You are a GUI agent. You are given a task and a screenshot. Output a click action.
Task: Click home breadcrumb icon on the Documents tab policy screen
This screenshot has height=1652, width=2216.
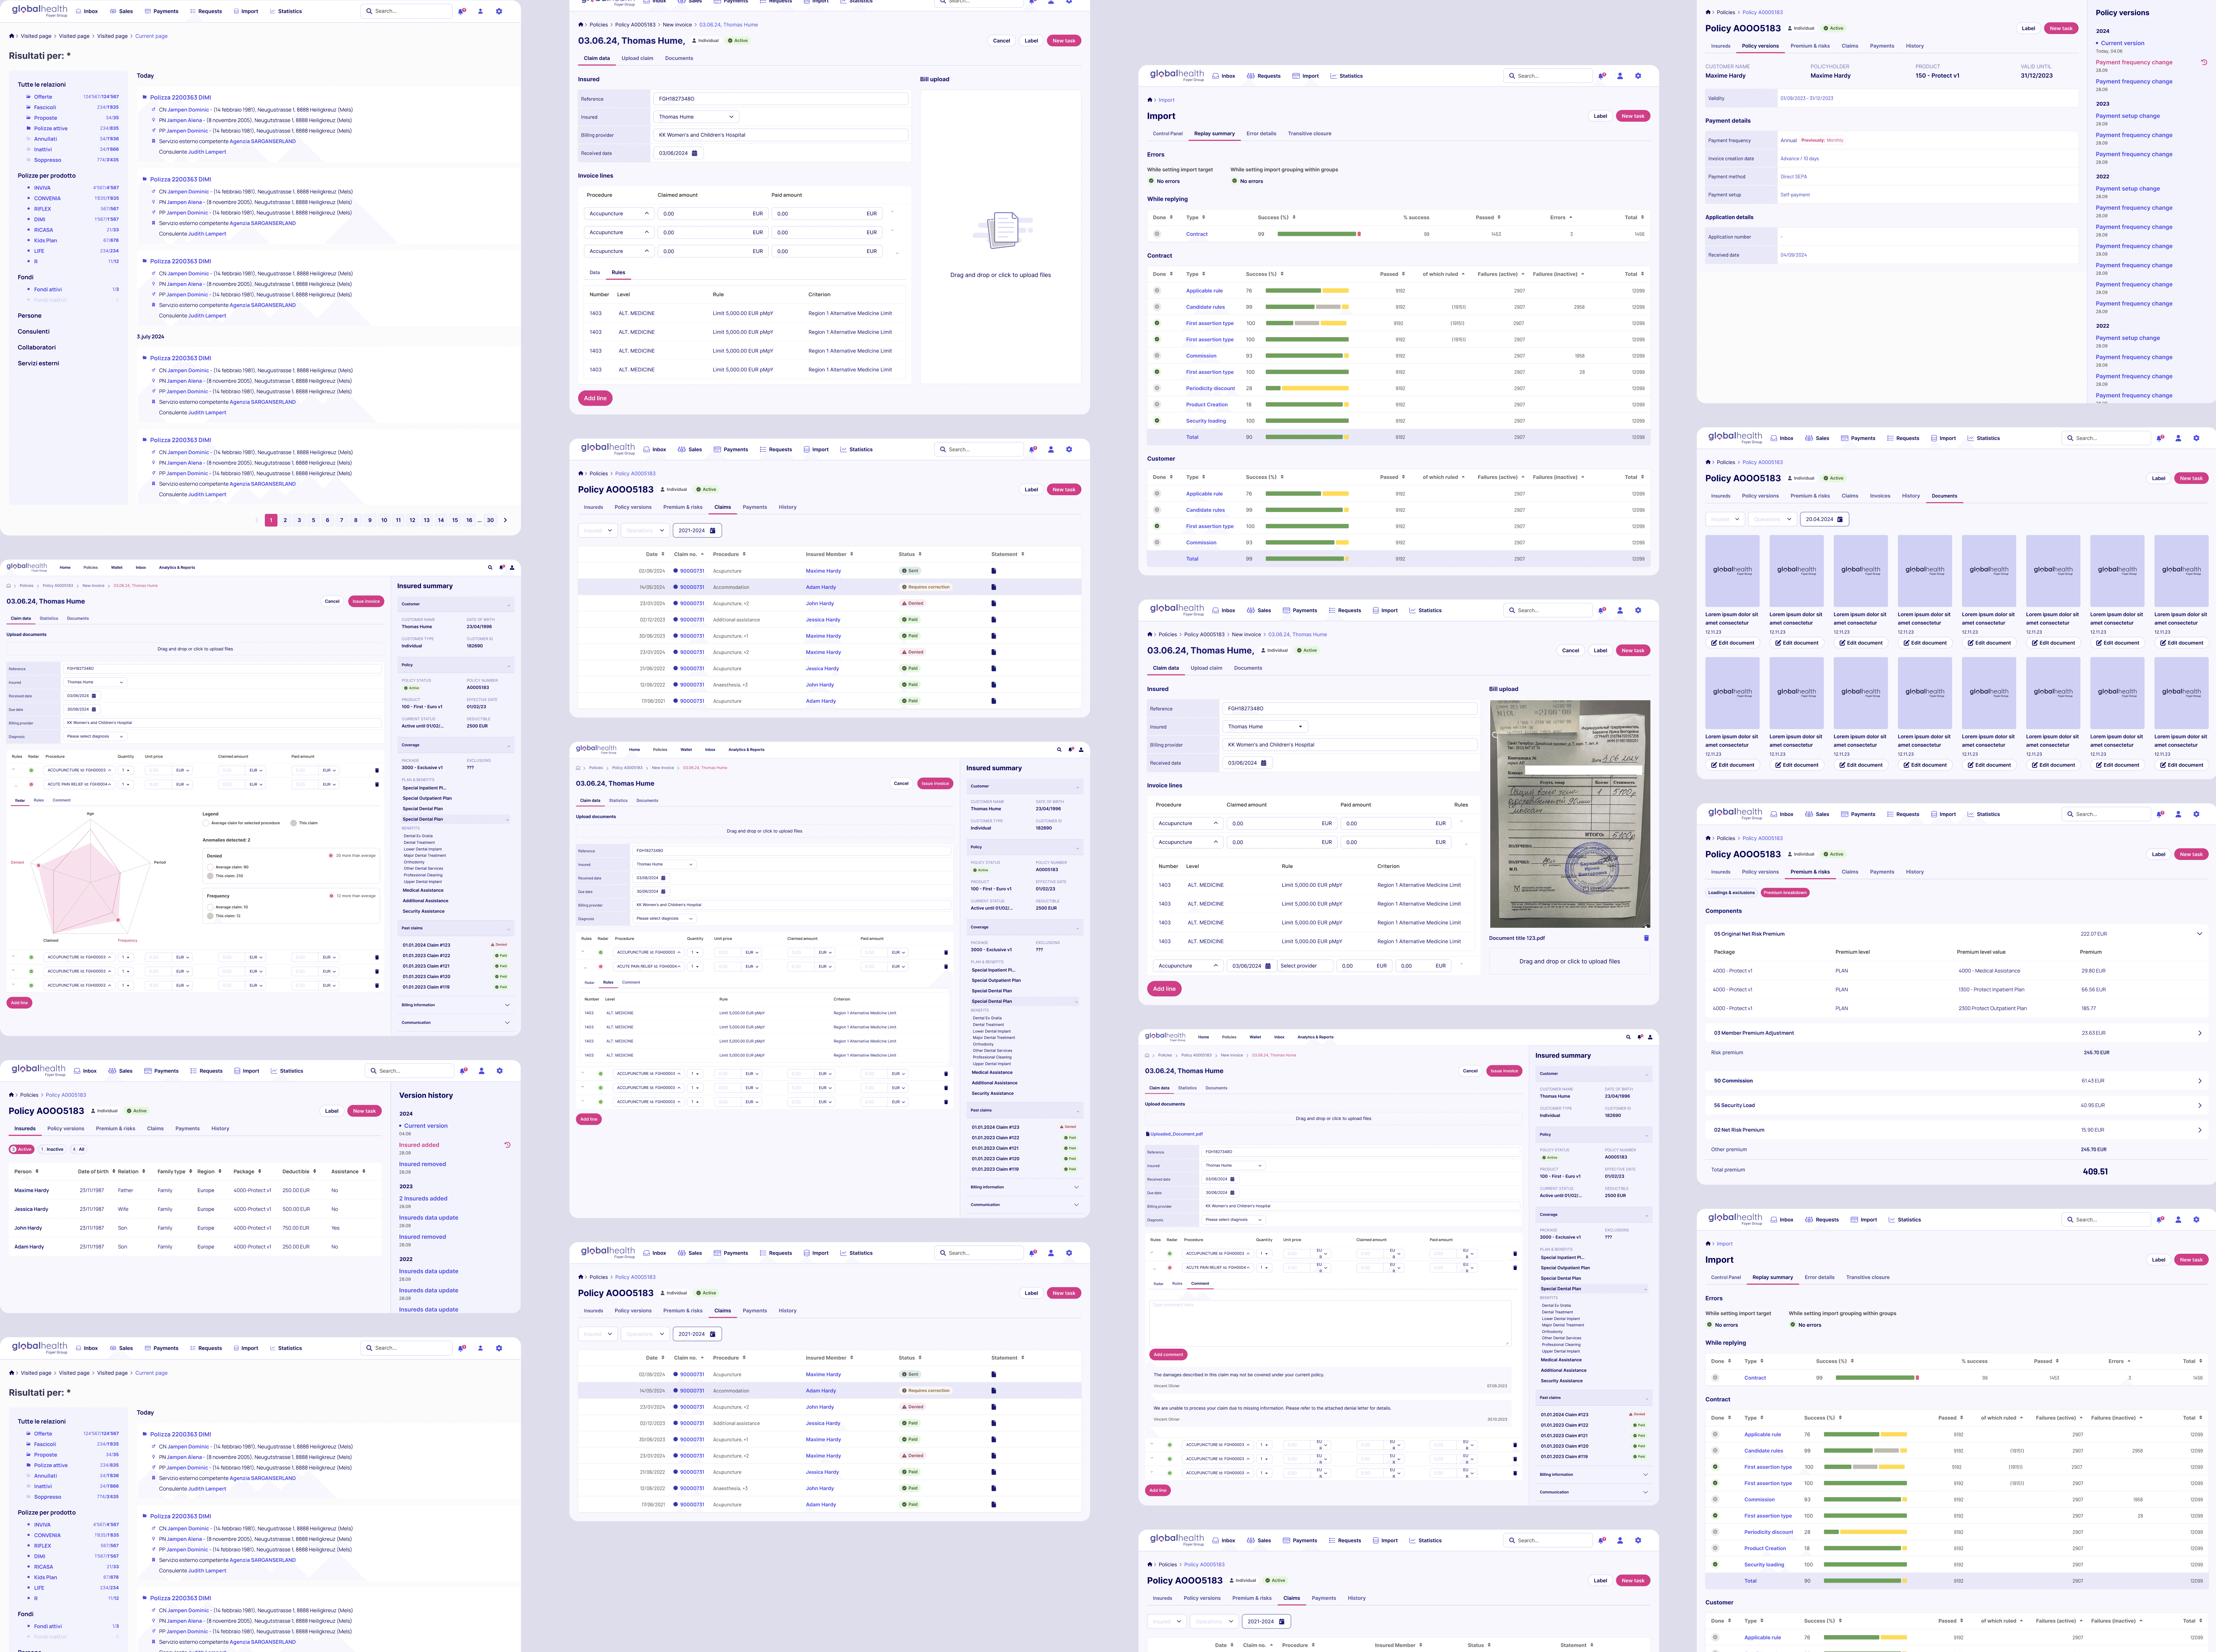1708,462
